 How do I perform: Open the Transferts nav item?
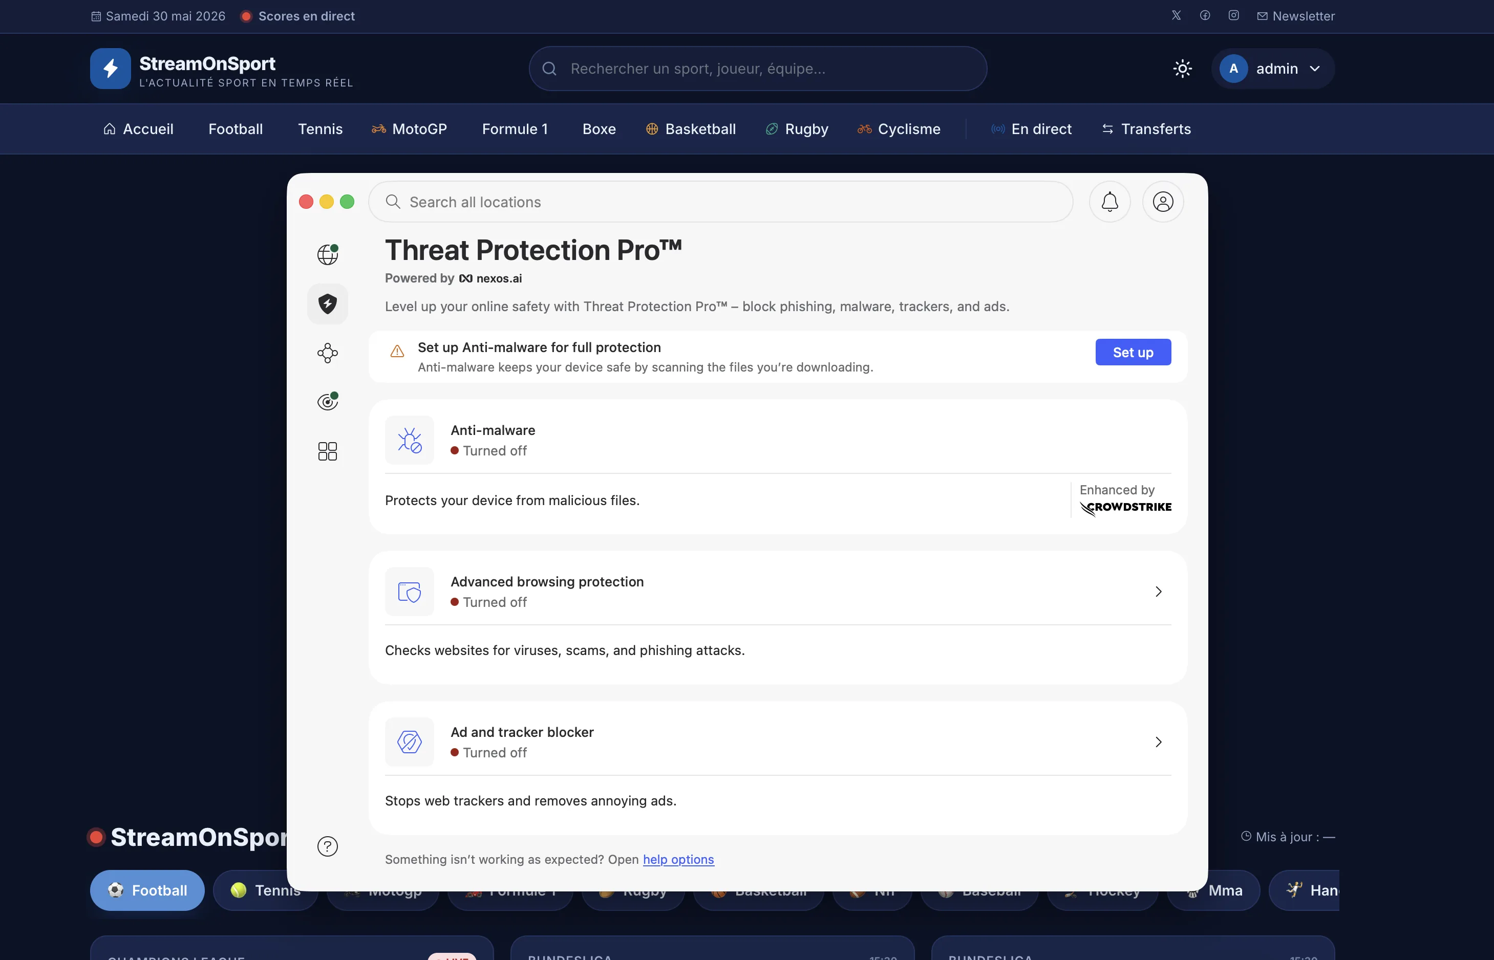tap(1146, 129)
